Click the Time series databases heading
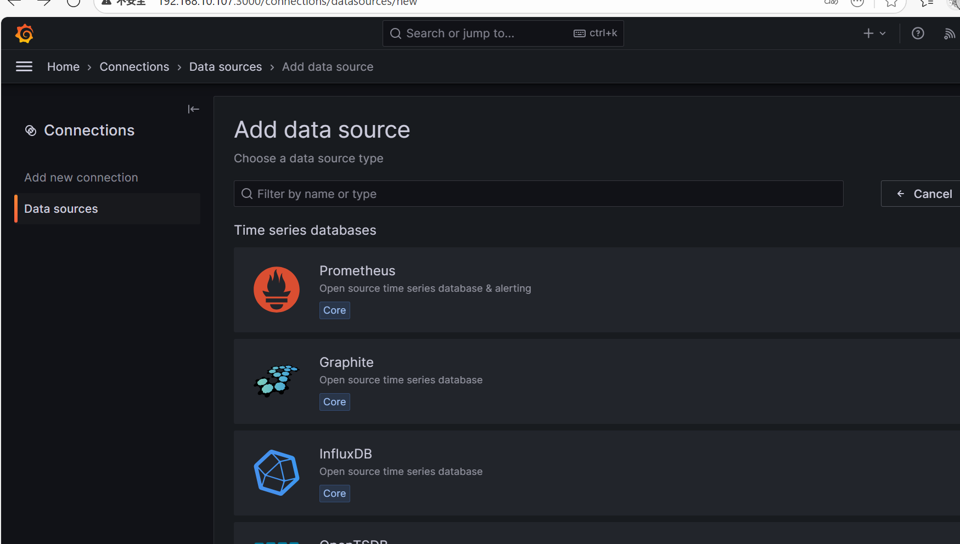Image resolution: width=960 pixels, height=544 pixels. pos(305,230)
